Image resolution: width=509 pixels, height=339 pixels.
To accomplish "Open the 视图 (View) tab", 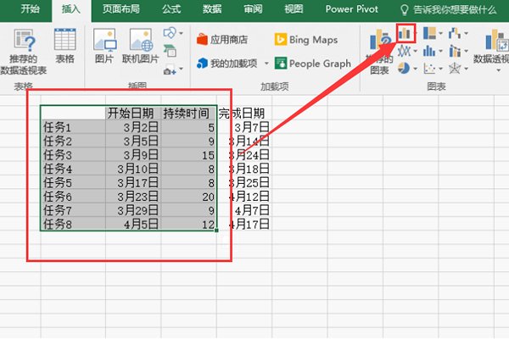I will coord(294,9).
